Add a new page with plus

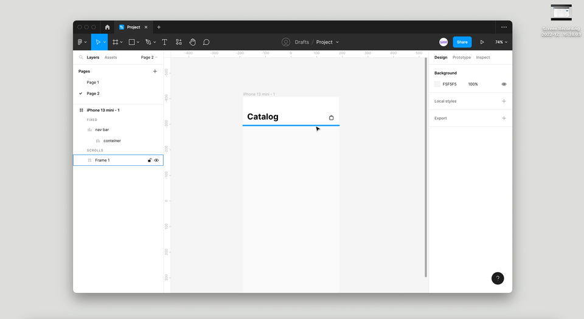coord(155,71)
